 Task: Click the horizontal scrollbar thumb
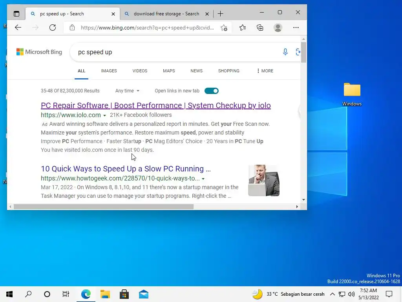(104, 207)
